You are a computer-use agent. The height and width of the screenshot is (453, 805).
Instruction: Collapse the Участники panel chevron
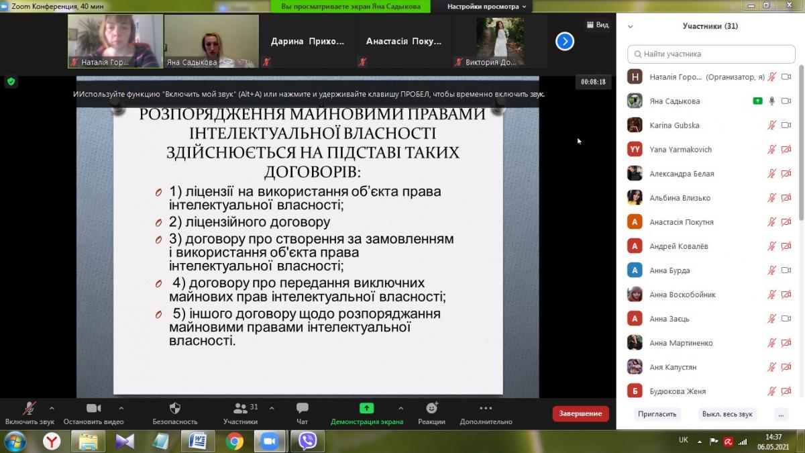click(630, 27)
